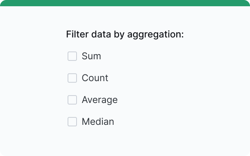Check the Median checkbox

pyautogui.click(x=72, y=122)
